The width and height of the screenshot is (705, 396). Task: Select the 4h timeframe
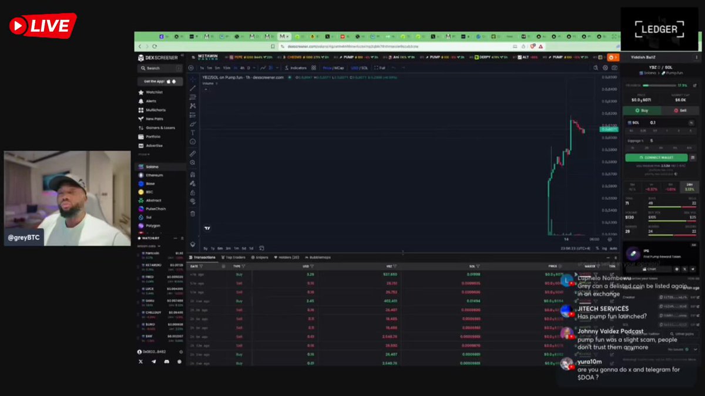pyautogui.click(x=241, y=68)
